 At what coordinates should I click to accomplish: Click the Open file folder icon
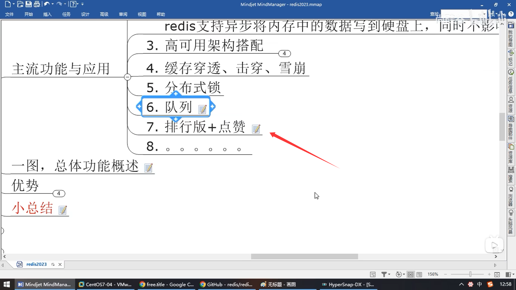coord(20,4)
